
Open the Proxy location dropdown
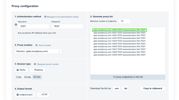(38, 51)
